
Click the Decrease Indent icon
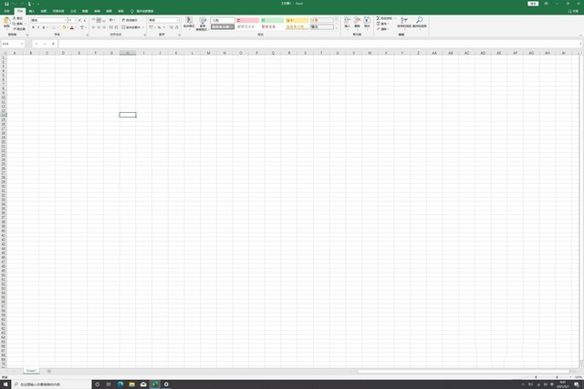coord(111,27)
